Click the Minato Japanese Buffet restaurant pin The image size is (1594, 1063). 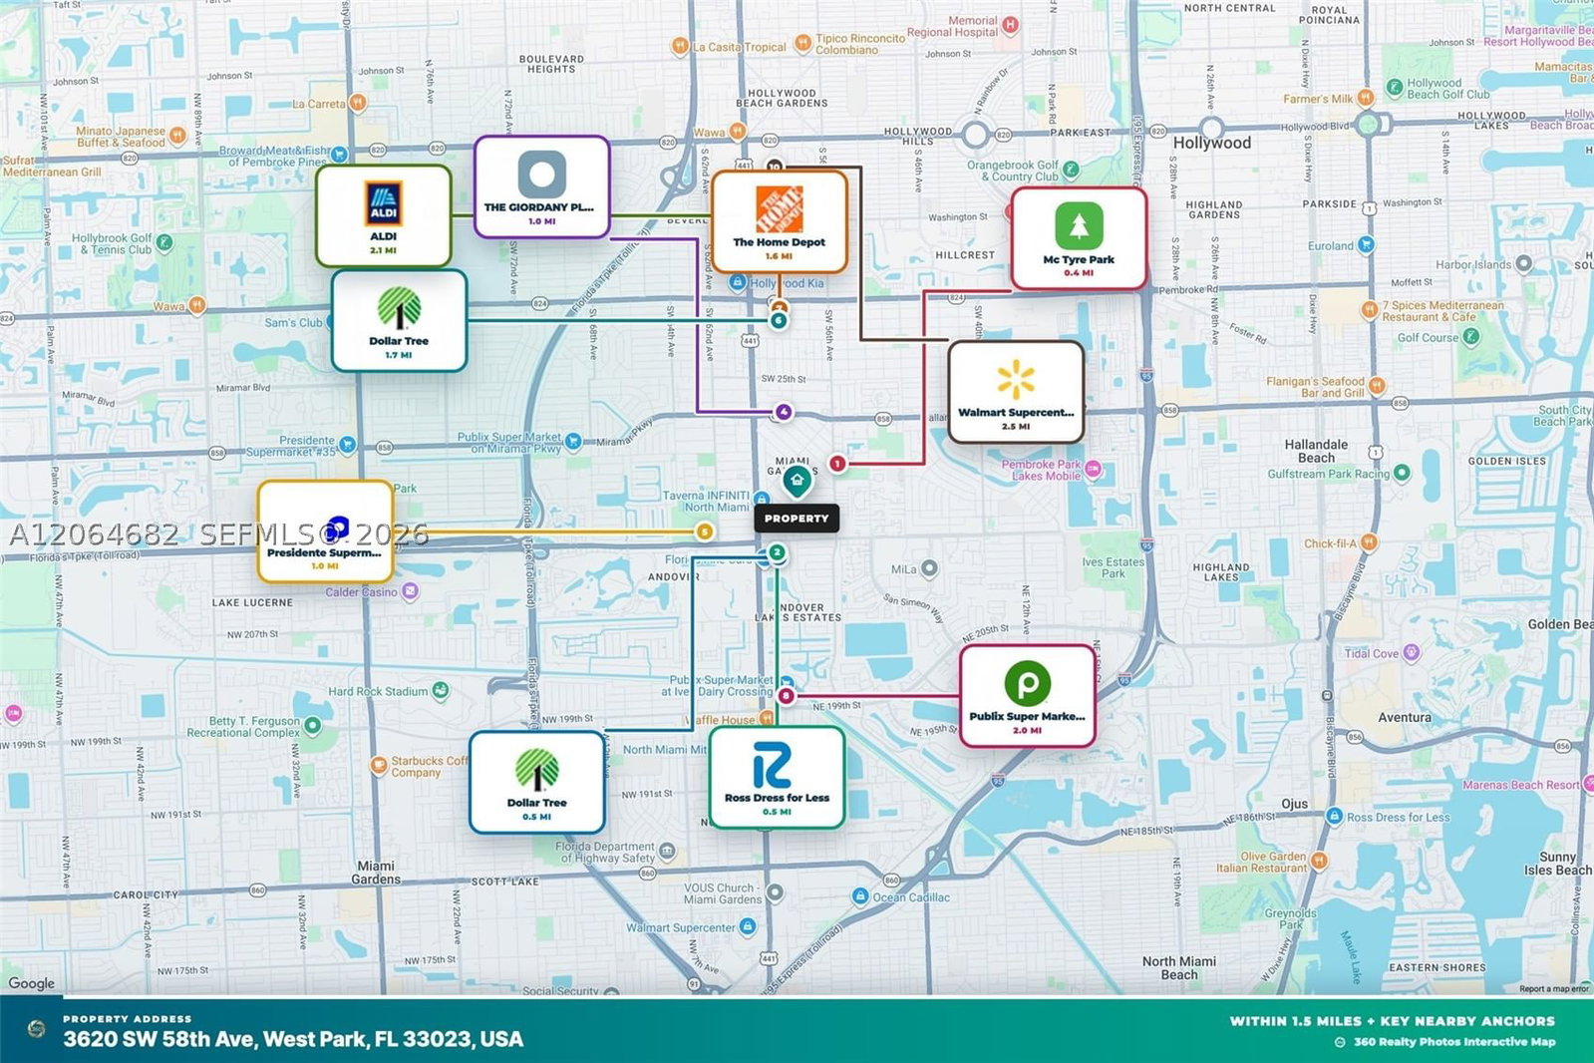pyautogui.click(x=177, y=136)
